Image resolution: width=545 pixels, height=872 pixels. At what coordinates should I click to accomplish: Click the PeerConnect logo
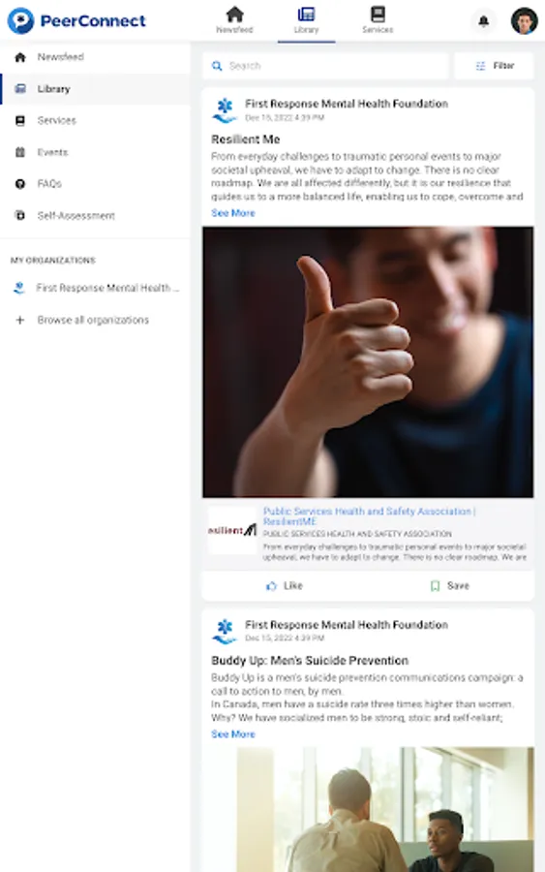76,21
